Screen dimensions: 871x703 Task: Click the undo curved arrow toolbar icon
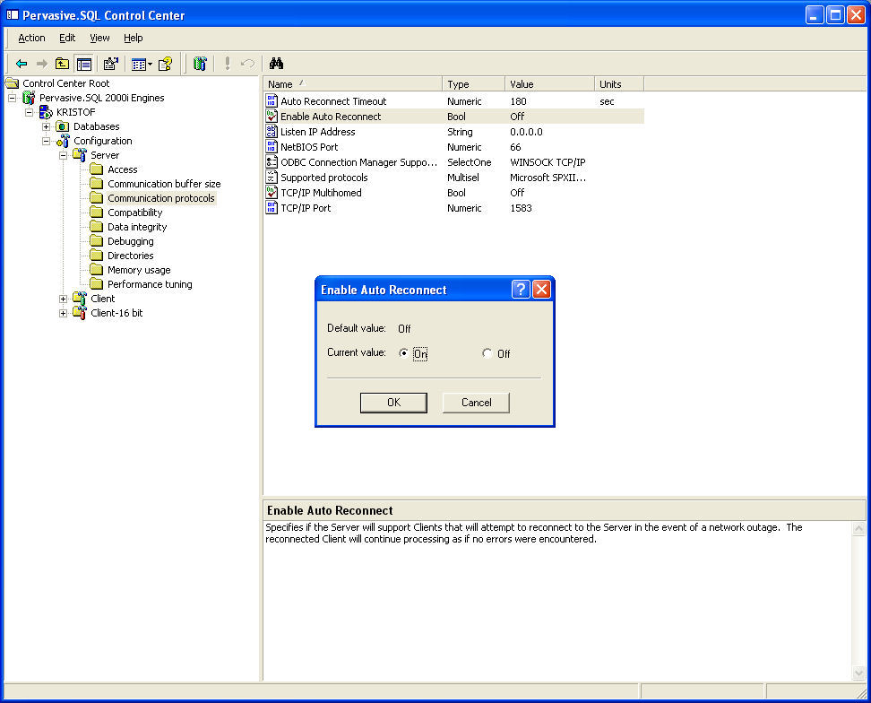247,64
